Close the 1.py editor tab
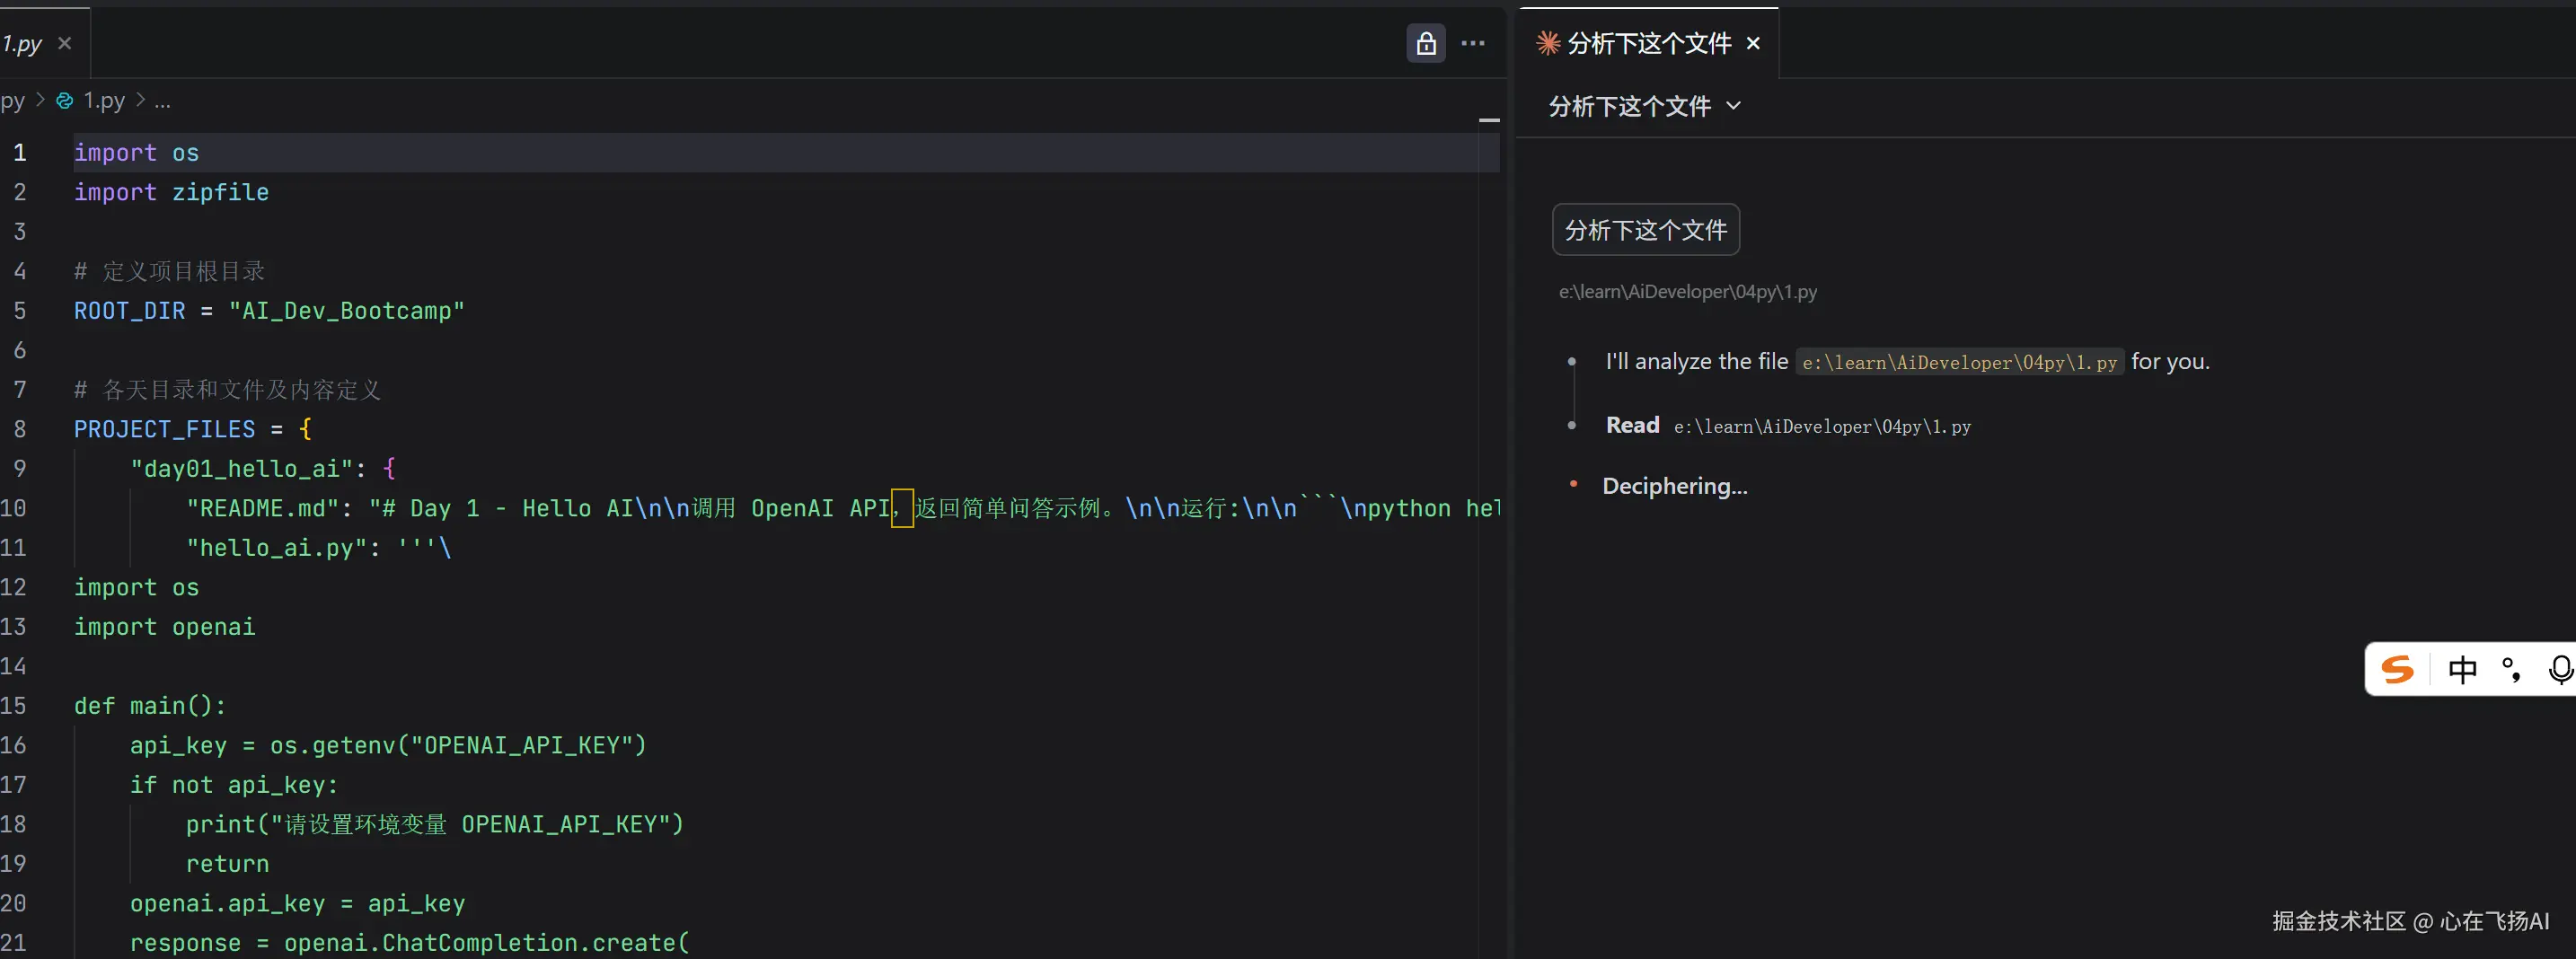 point(65,43)
